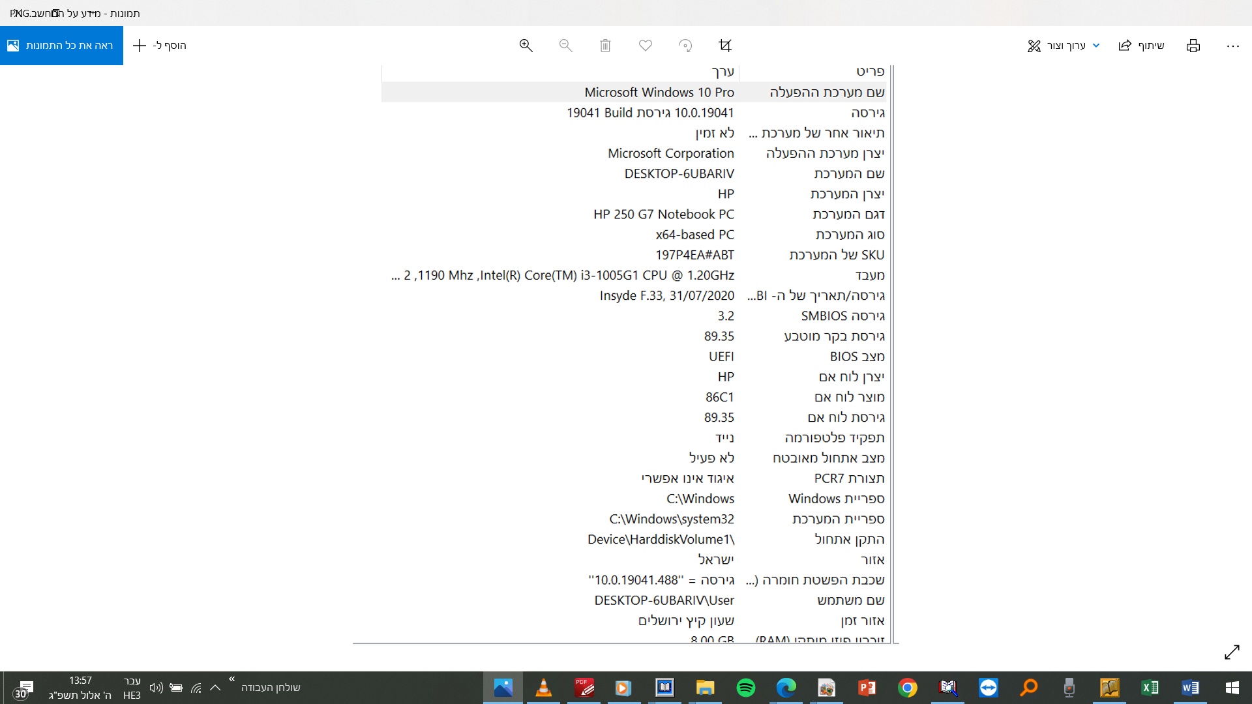
Task: Open Microsoft Edge from the taskbar
Action: tap(786, 688)
